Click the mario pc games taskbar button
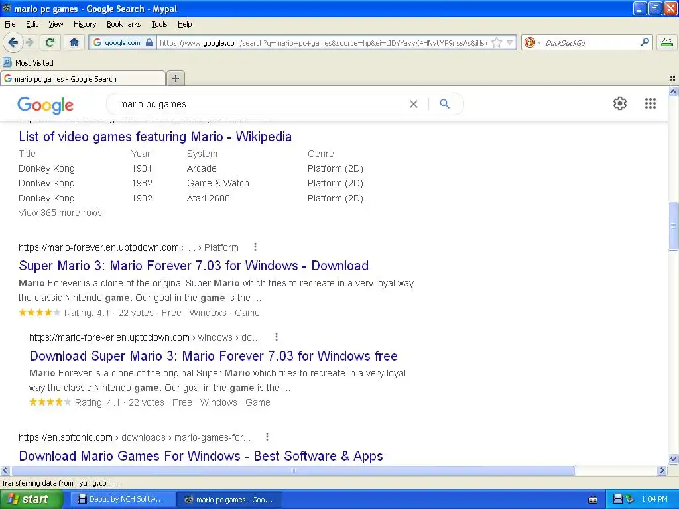The height and width of the screenshot is (509, 679). [x=229, y=500]
